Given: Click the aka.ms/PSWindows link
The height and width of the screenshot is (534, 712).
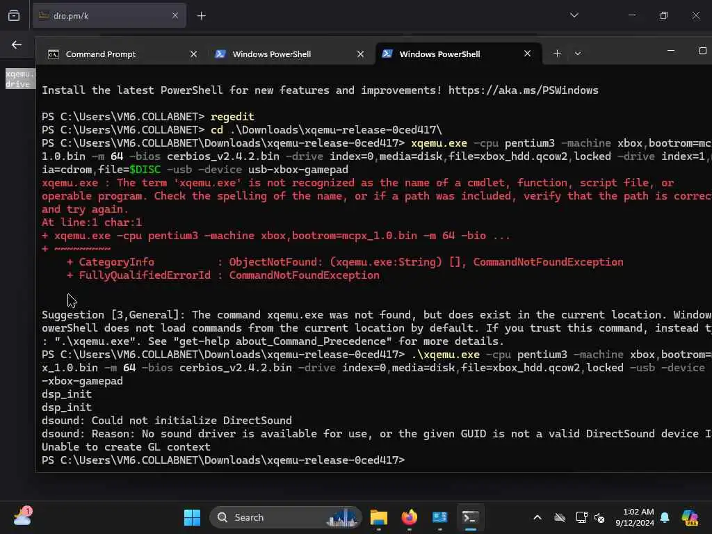Looking at the screenshot, I should [x=523, y=90].
